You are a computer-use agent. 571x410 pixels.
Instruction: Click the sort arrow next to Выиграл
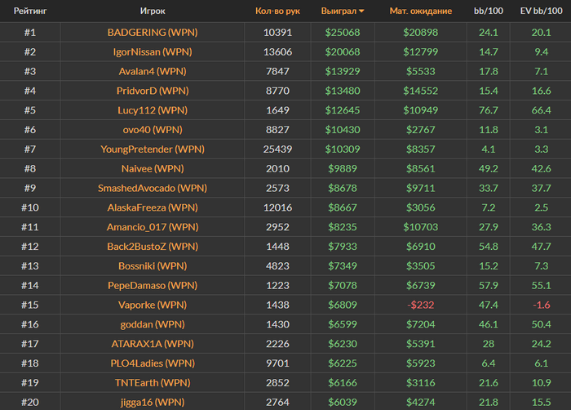pos(361,12)
